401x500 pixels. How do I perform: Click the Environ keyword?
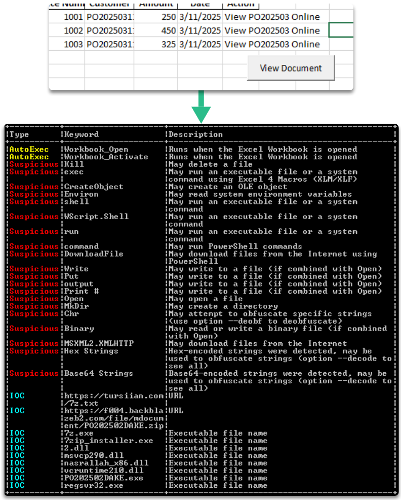click(x=82, y=194)
